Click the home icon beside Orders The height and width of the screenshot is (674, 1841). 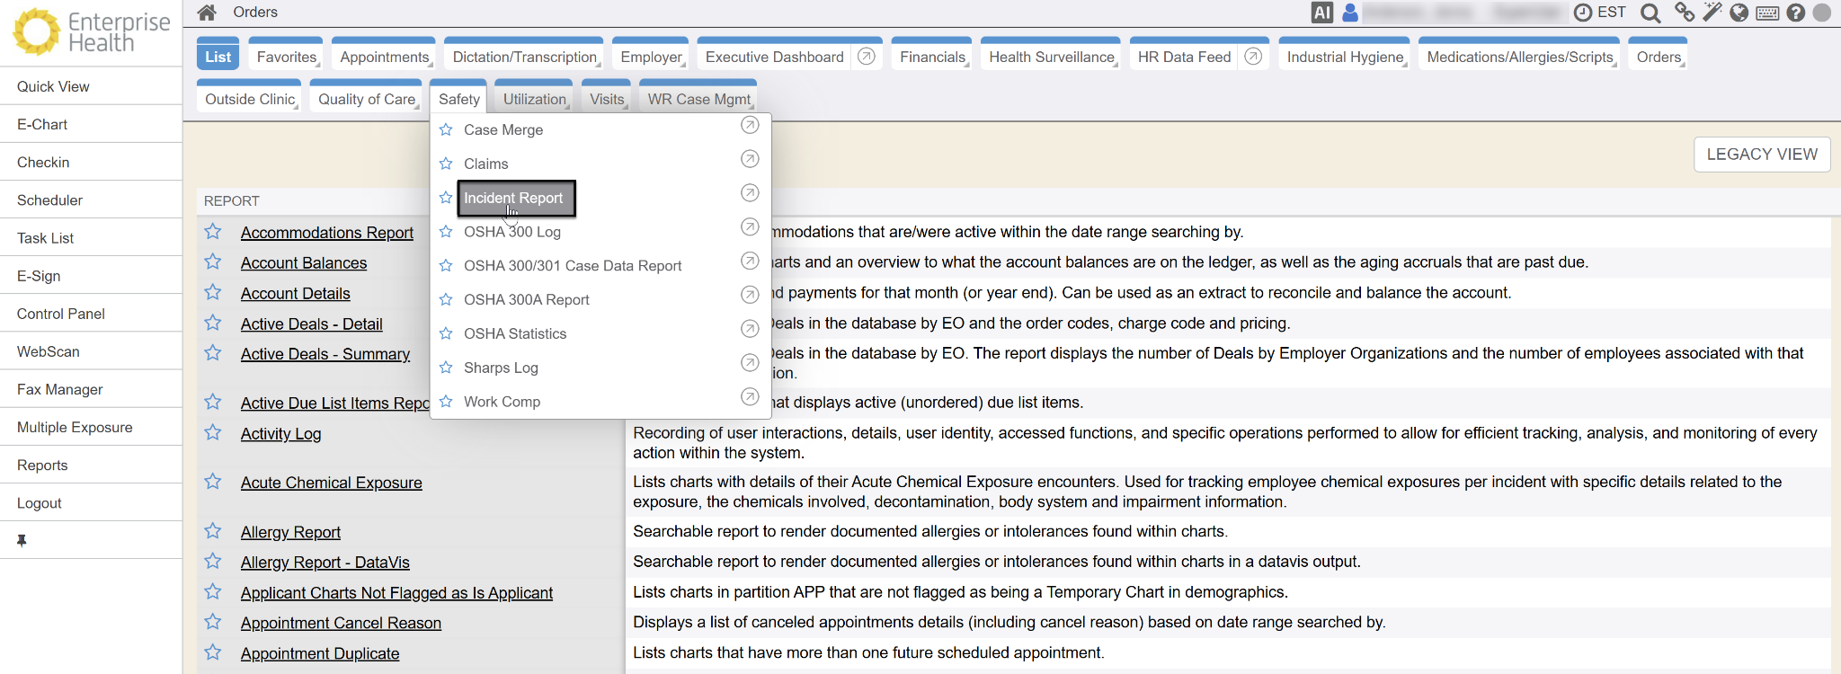coord(207,13)
